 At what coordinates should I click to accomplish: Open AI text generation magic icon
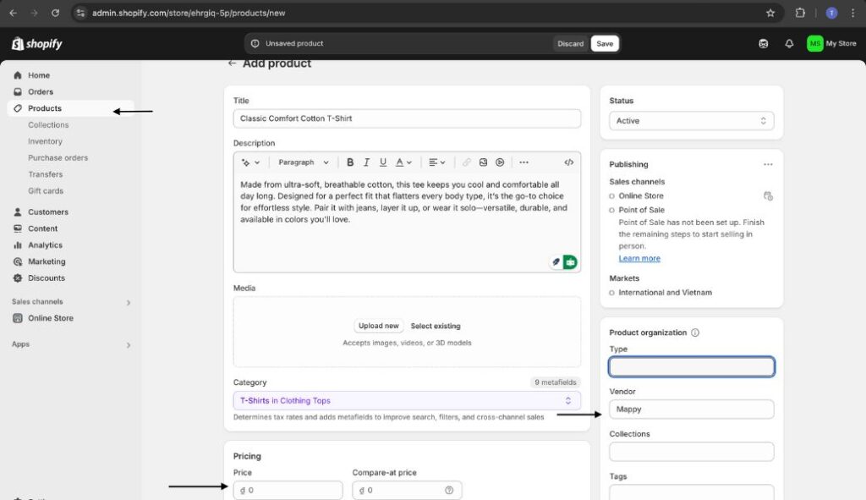click(250, 162)
